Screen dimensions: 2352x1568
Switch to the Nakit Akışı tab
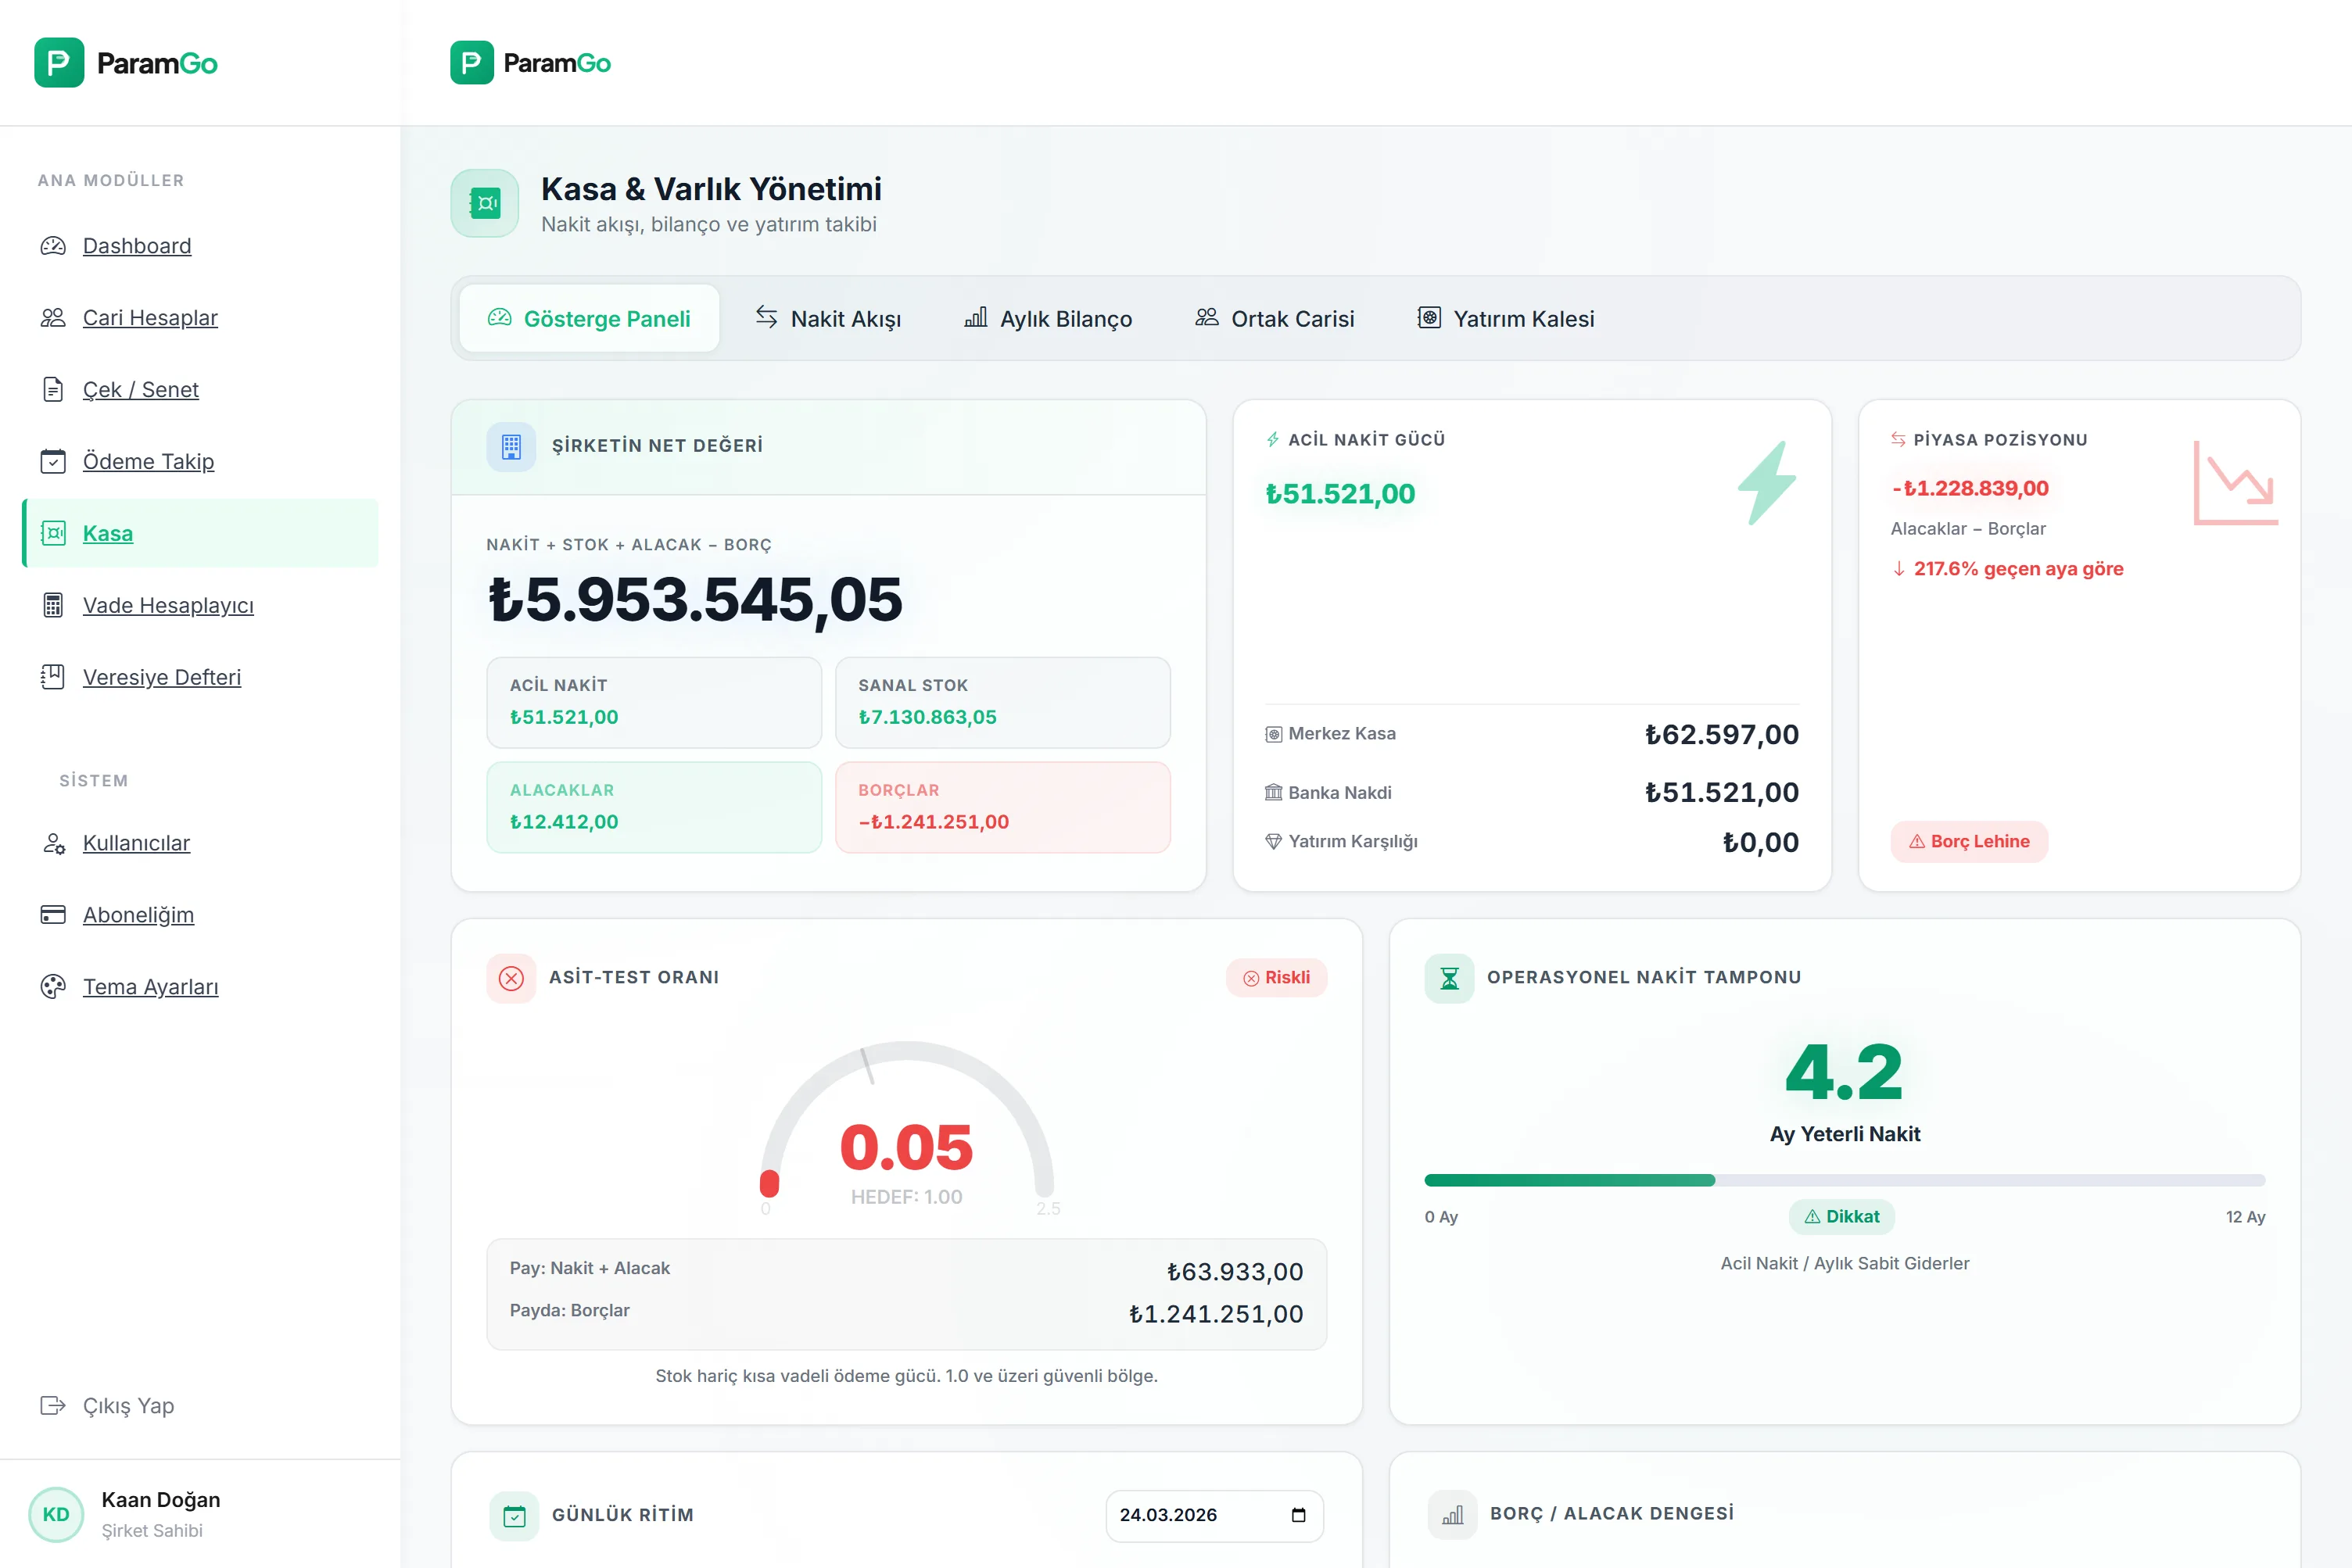click(x=827, y=319)
